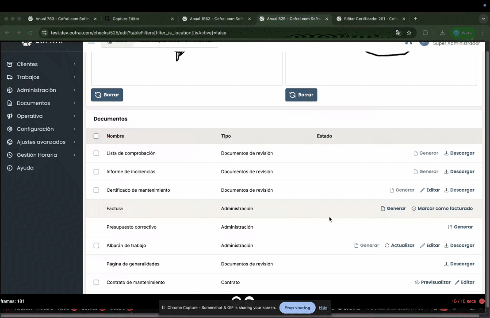Viewport: 490px width, 318px height.
Task: Select all documents via header checkbox
Action: pos(96,136)
